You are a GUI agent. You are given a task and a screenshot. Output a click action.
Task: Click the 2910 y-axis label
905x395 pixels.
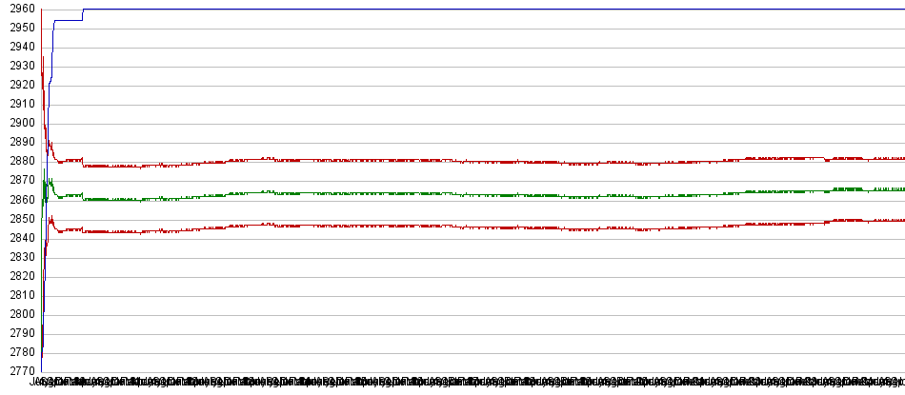(x=18, y=105)
